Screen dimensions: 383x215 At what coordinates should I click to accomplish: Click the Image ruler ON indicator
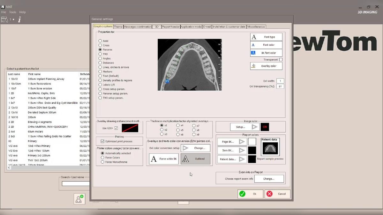(x=265, y=127)
